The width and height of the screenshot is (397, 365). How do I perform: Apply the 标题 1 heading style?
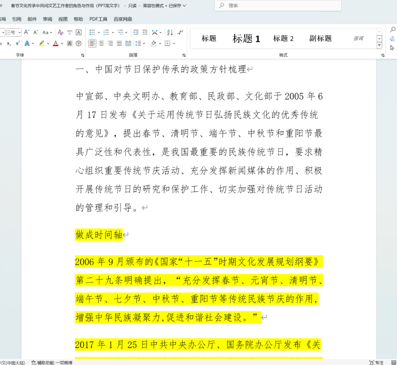246,39
